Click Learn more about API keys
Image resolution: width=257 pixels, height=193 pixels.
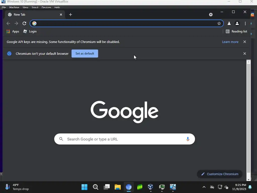click(230, 42)
